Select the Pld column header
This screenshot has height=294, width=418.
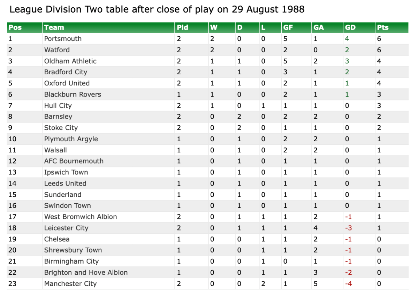pos(182,28)
